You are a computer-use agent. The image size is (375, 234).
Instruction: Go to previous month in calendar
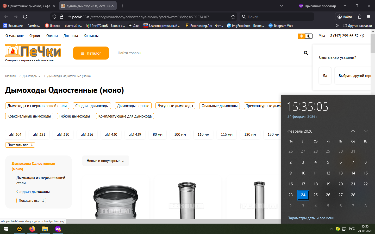point(353,131)
